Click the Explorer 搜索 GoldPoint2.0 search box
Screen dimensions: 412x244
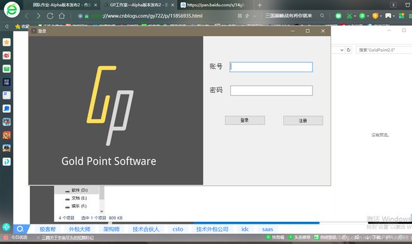[383, 50]
